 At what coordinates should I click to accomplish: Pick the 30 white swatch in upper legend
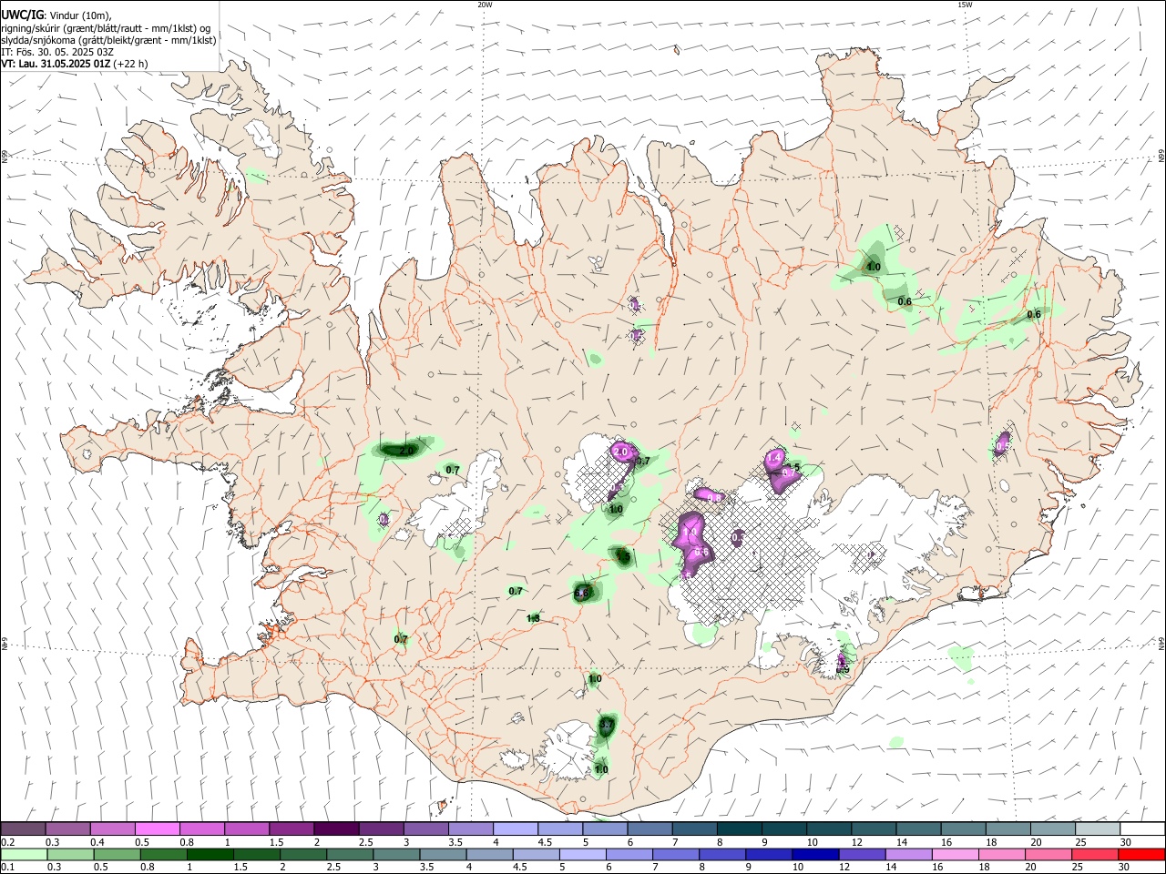pos(1142,829)
